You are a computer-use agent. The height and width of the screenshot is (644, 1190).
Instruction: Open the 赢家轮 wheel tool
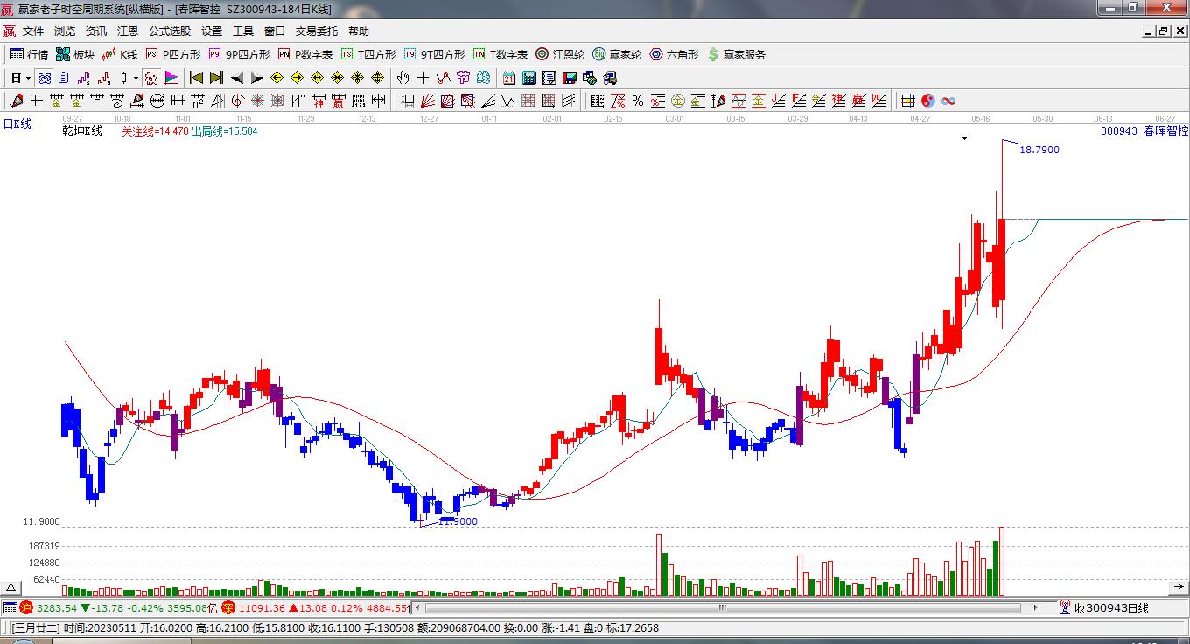click(x=617, y=54)
